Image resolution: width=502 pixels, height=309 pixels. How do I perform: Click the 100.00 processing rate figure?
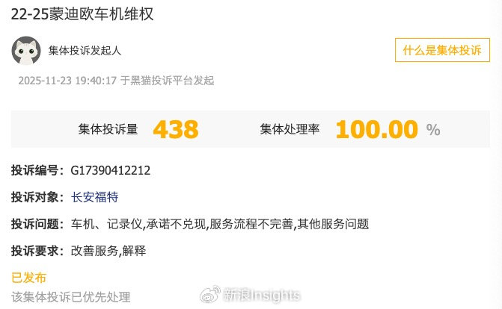377,129
